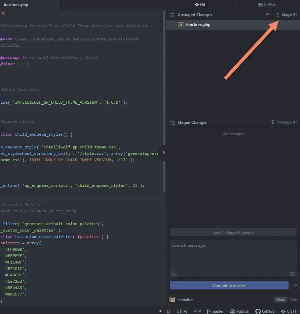Switch to the GitHub panel tab
Viewport: 300px width, 314px height.
point(267,5)
